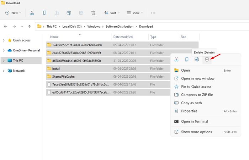Viewport: 249px width, 160px height.
Task: Click the Rename icon in top toolbar
Action: [x=69, y=13]
